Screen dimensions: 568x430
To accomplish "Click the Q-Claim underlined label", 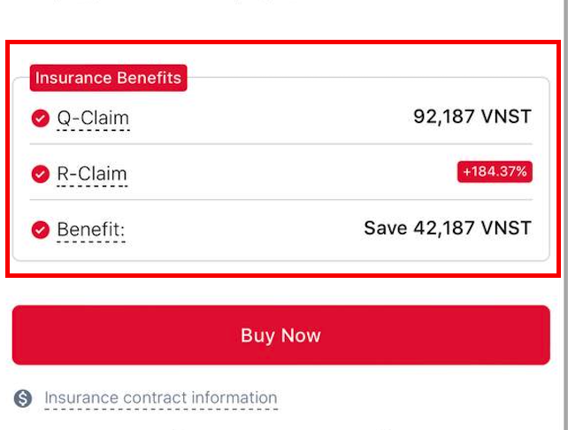I will coord(93,118).
